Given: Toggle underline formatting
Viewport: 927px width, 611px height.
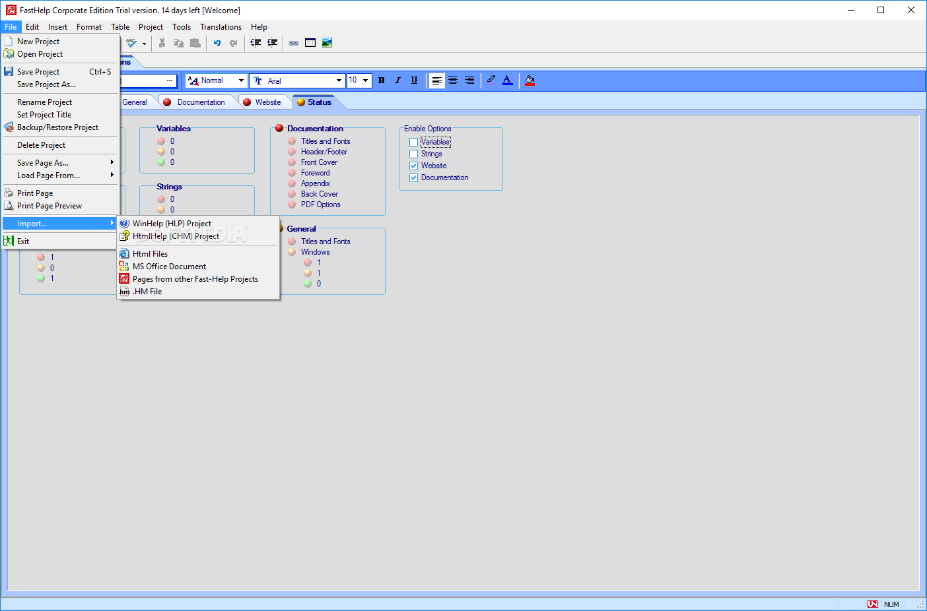Looking at the screenshot, I should [x=414, y=80].
